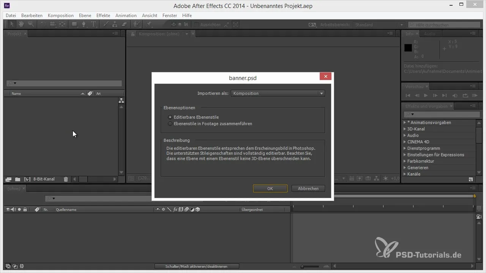The image size is (486, 273).
Task: Toggle mute audio in Vorschau panel
Action: coord(455,96)
